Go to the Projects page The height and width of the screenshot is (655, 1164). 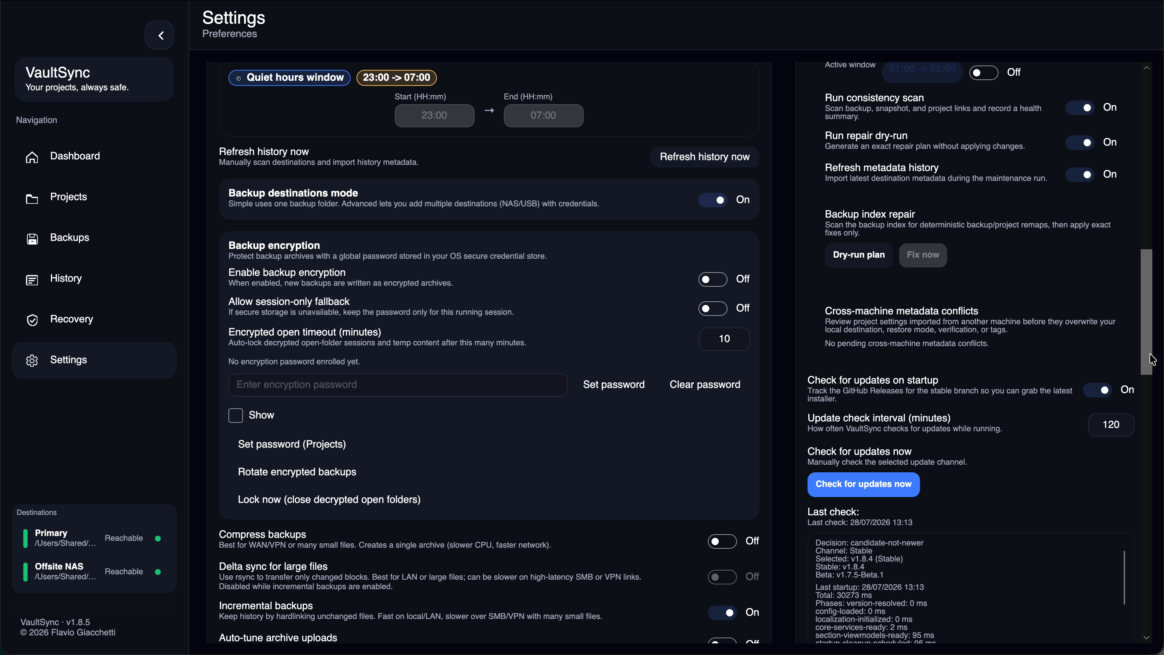94,197
